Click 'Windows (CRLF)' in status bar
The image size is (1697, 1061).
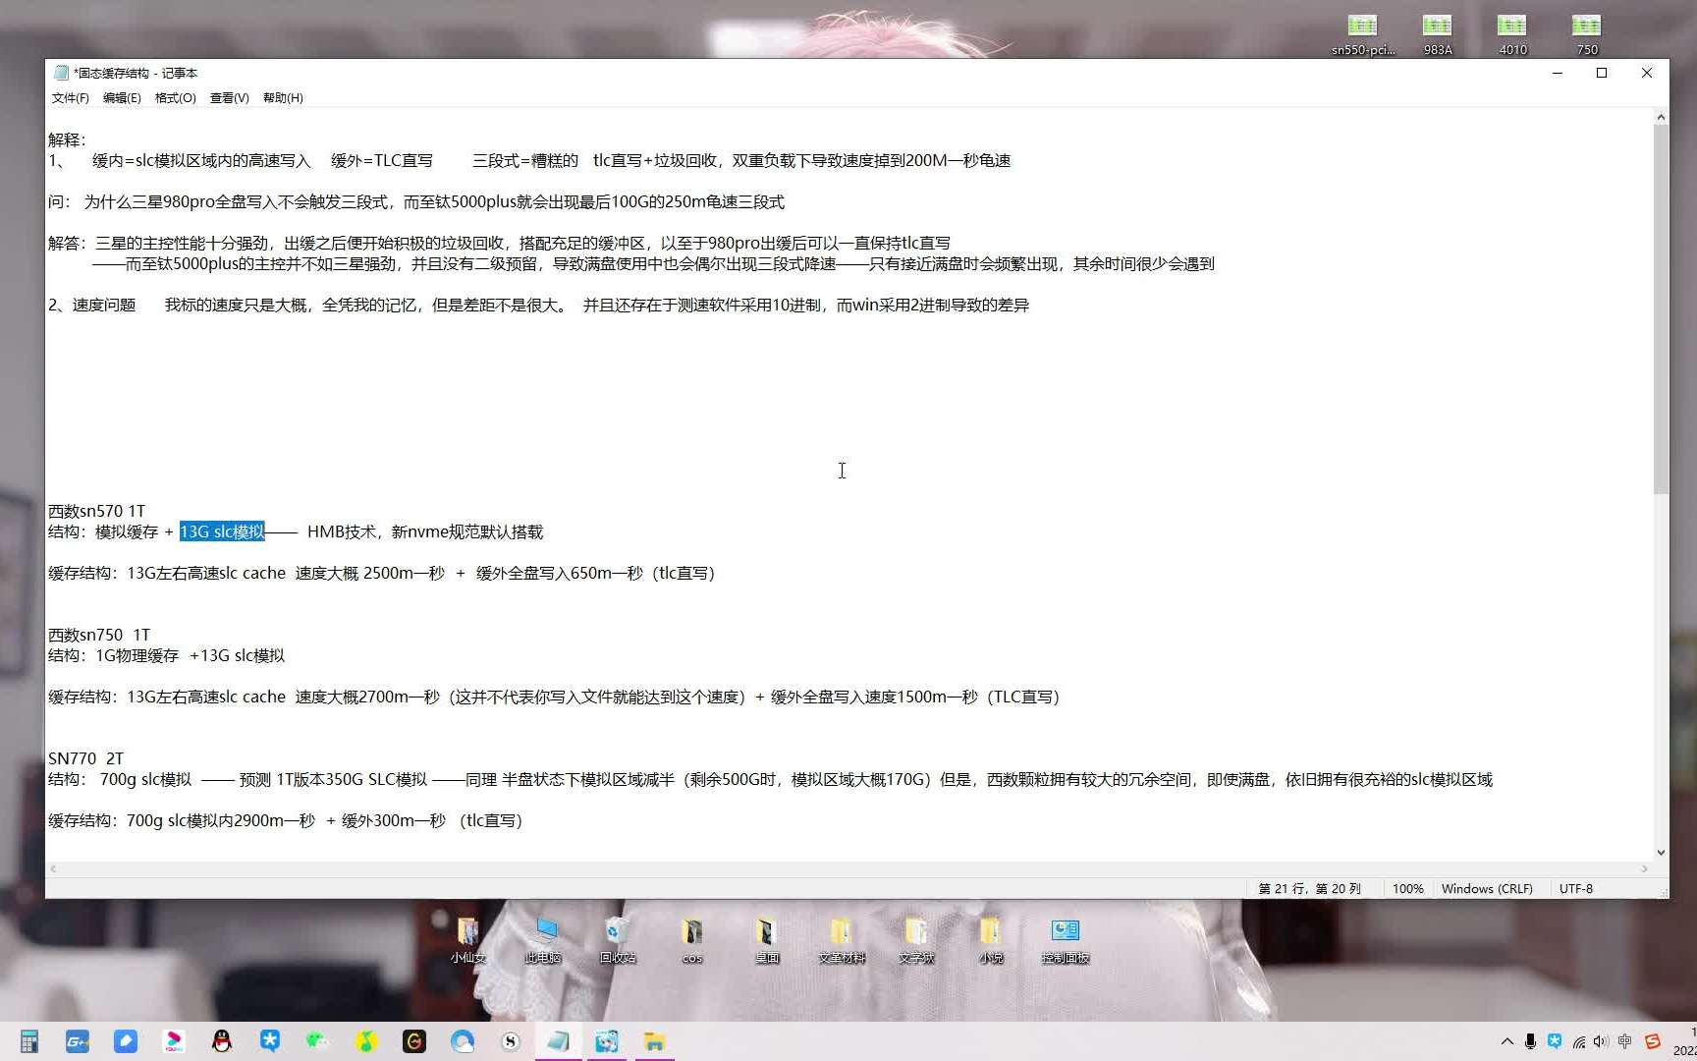tap(1487, 888)
